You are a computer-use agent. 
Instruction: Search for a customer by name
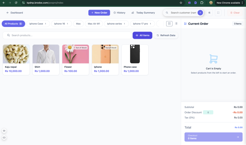(x=183, y=13)
